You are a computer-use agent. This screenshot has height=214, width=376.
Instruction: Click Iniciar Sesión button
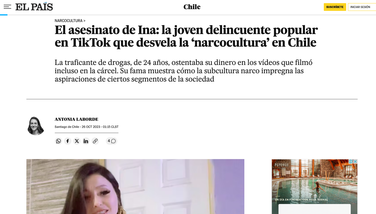[x=361, y=7]
